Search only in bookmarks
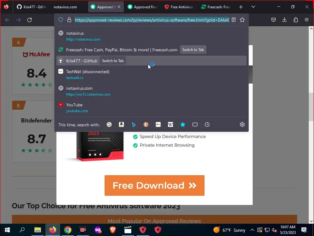314x236 pixels. point(183,125)
